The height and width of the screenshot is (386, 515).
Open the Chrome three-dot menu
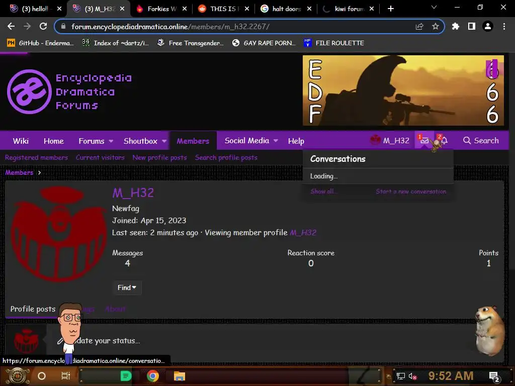tap(504, 26)
